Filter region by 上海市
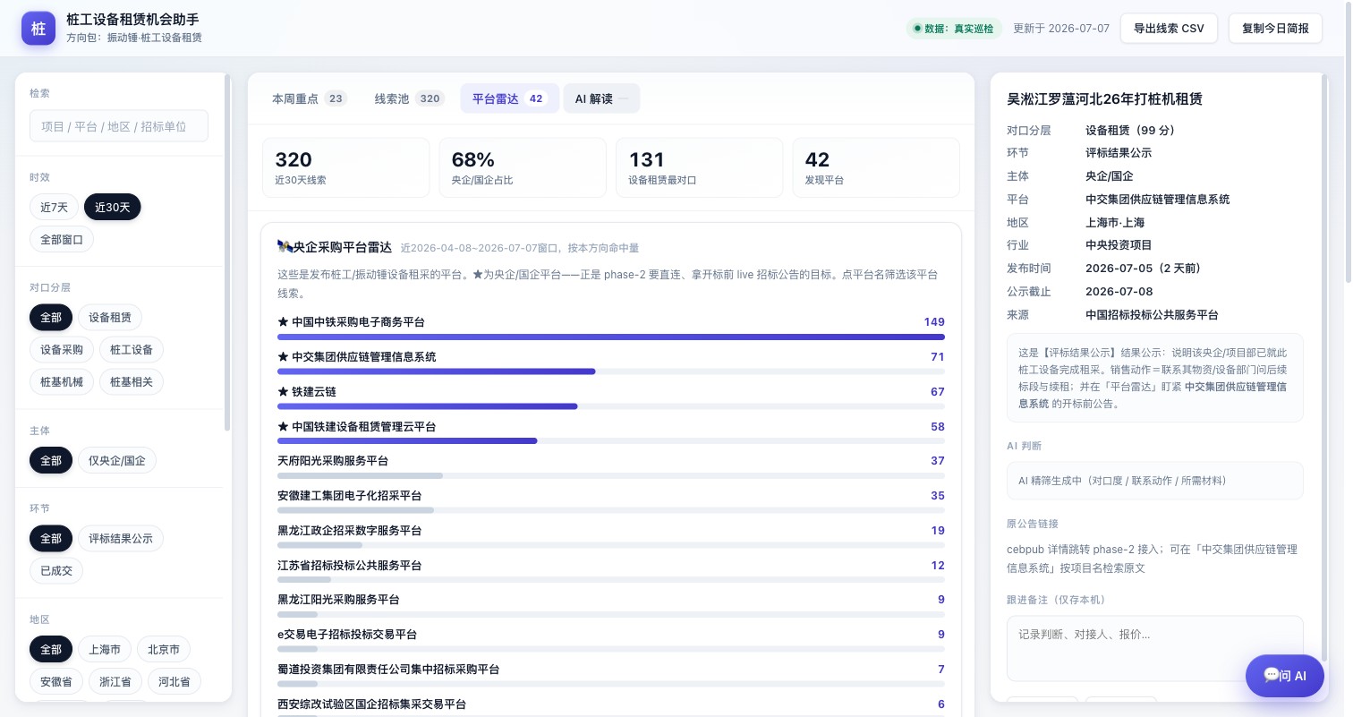The height and width of the screenshot is (717, 1353). [x=105, y=650]
